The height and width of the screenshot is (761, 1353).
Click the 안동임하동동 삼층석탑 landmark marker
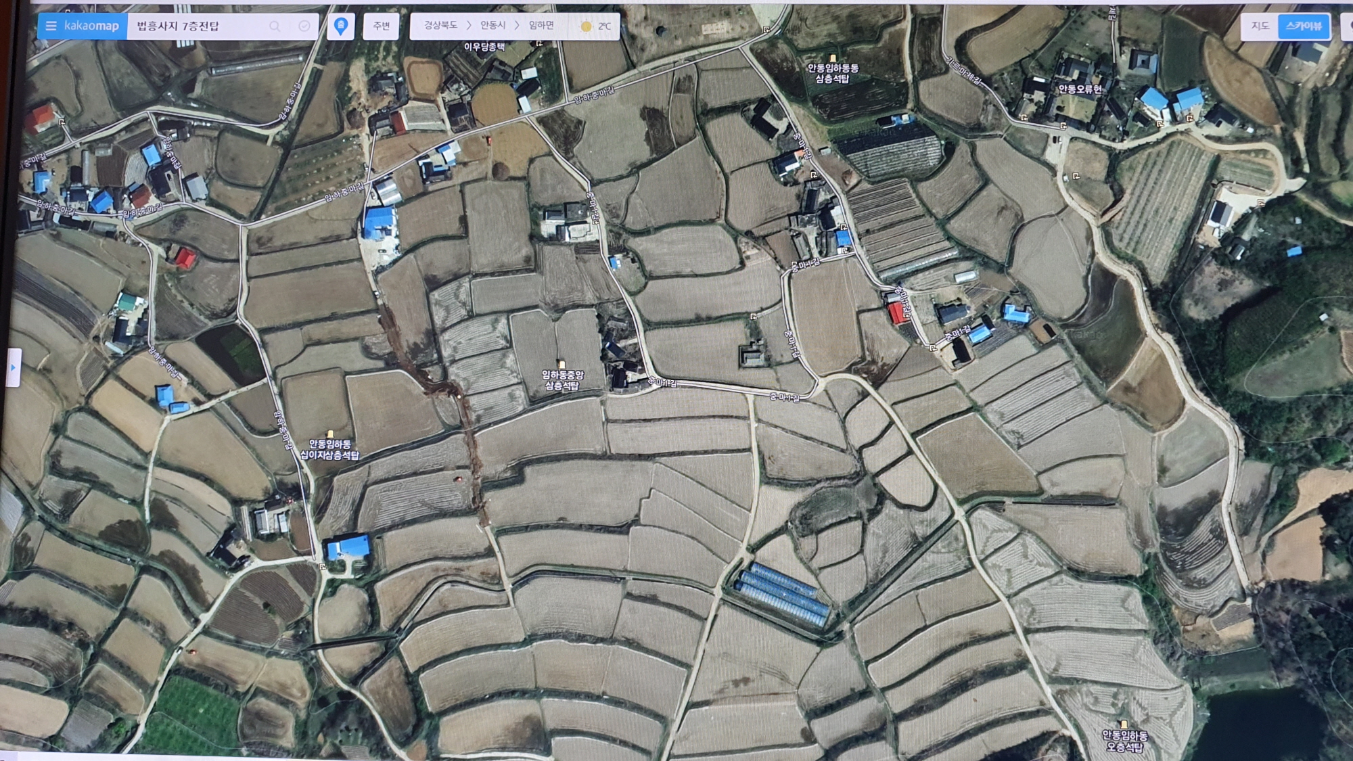click(x=833, y=59)
